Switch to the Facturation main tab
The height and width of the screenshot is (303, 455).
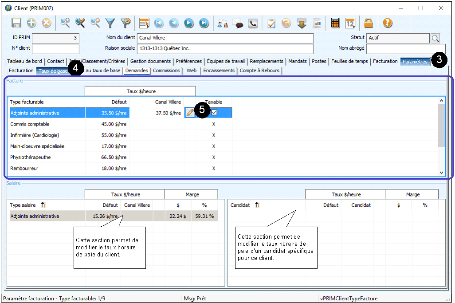385,61
